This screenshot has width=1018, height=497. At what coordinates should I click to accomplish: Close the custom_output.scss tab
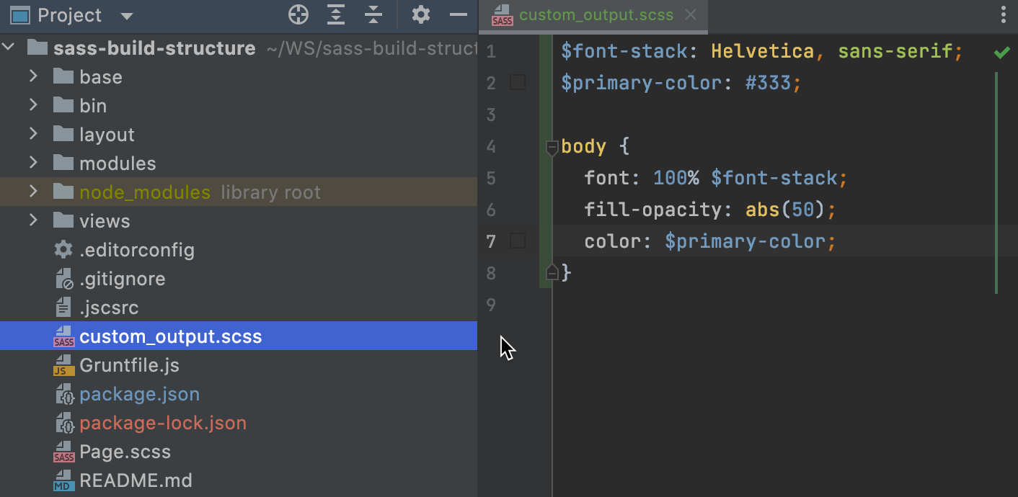tap(690, 14)
